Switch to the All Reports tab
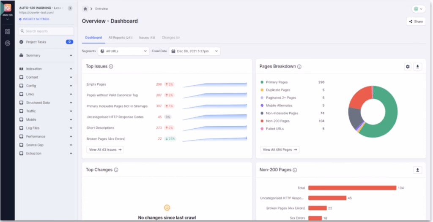433x222 pixels. coord(120,38)
